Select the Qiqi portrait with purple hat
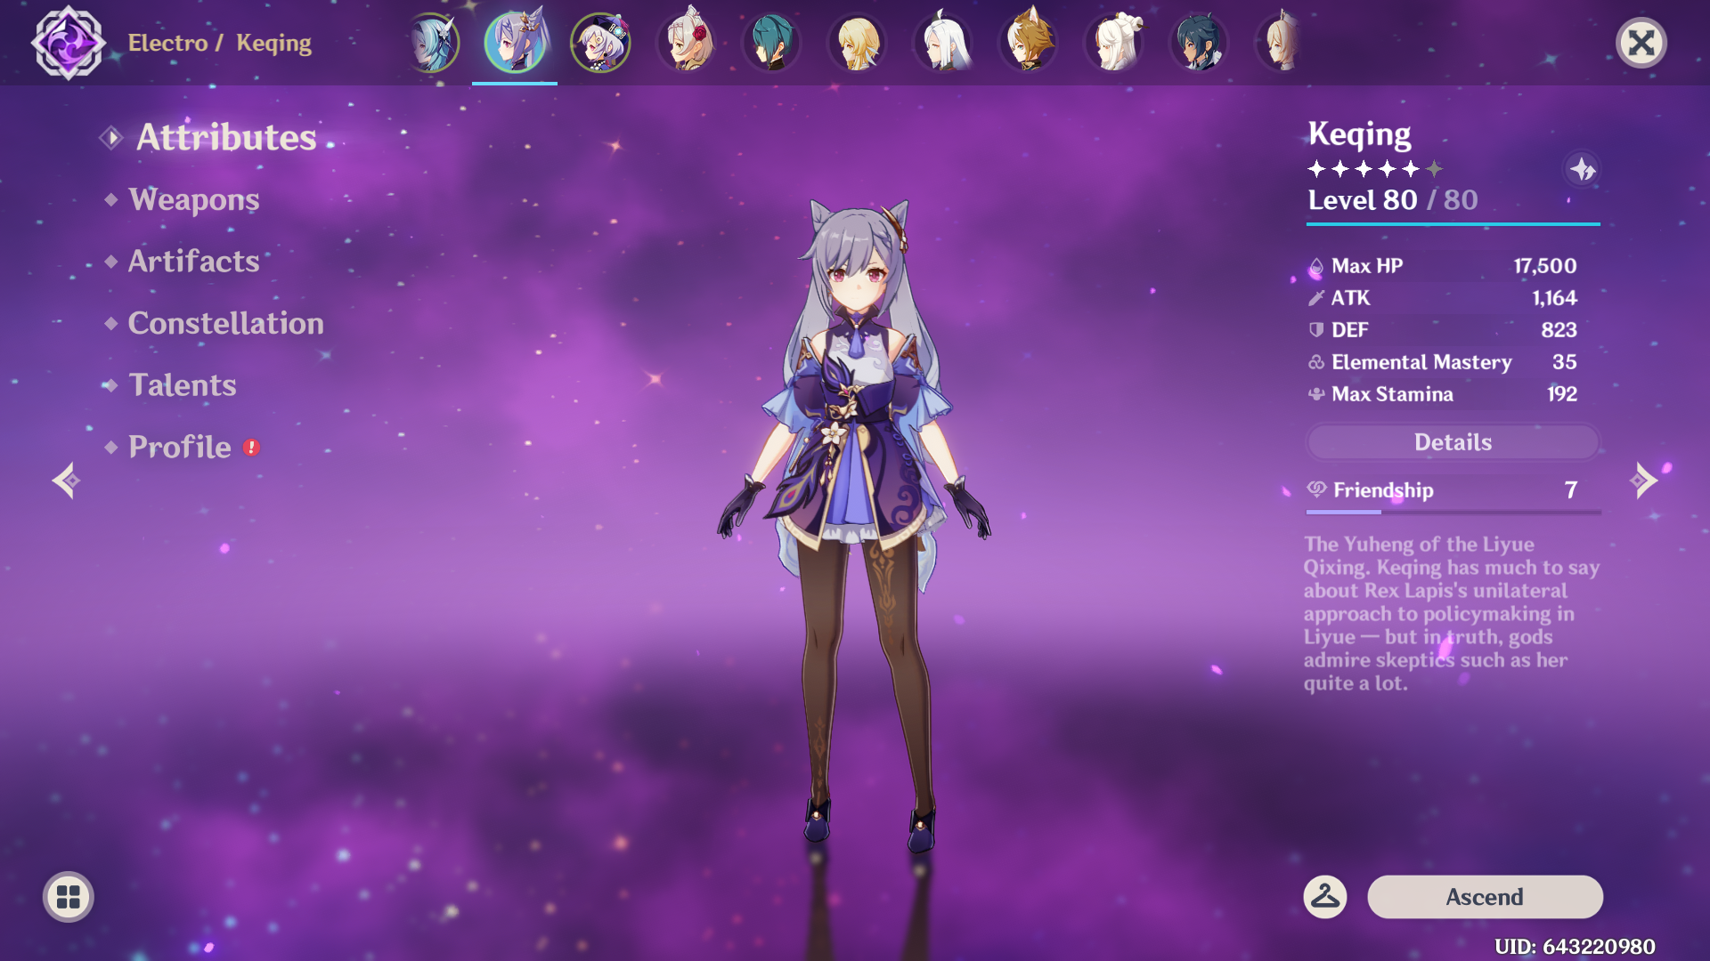Image resolution: width=1710 pixels, height=961 pixels. click(x=600, y=43)
